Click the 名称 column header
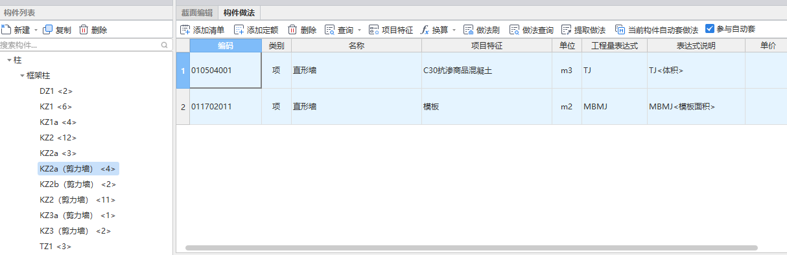This screenshot has height=255, width=787. (x=357, y=45)
